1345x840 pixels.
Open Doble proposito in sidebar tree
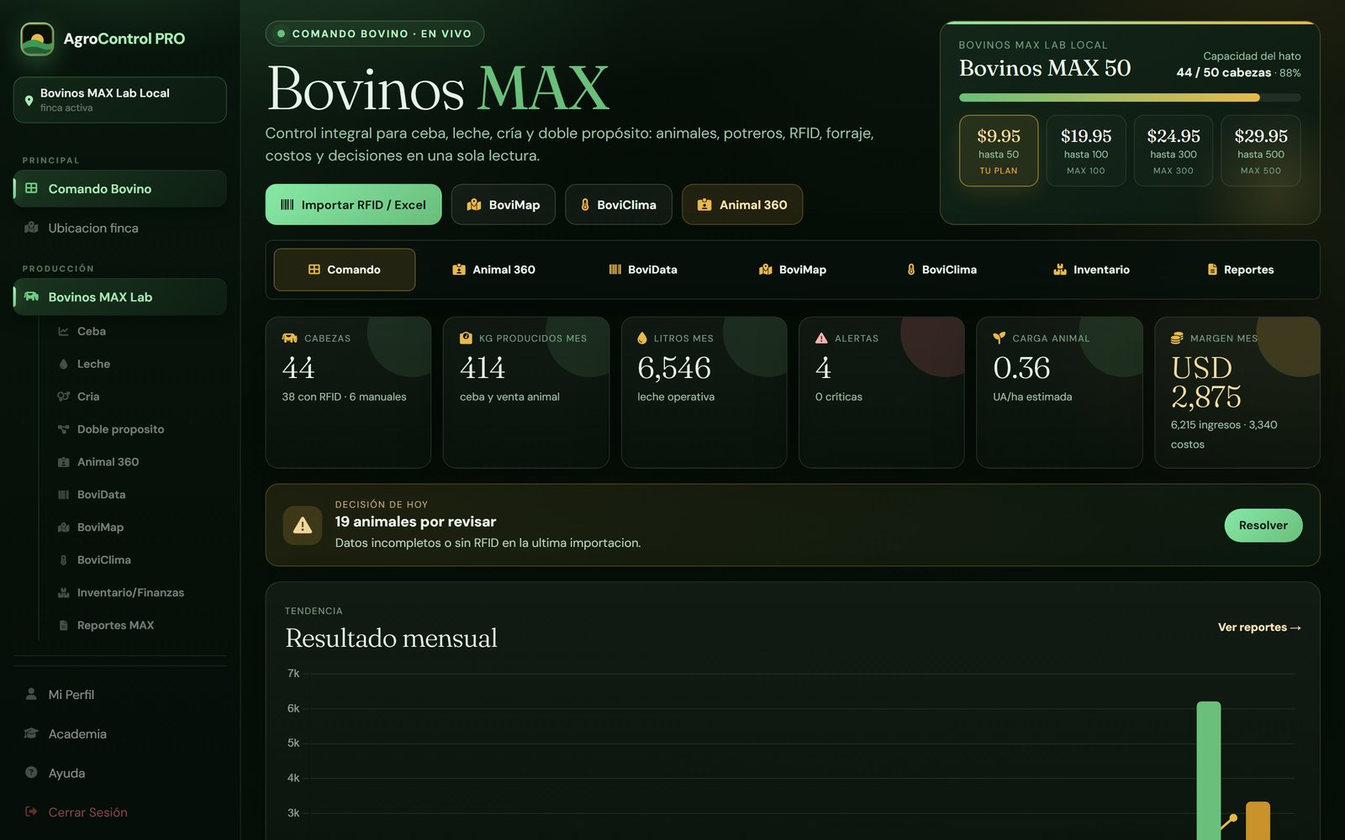point(120,429)
